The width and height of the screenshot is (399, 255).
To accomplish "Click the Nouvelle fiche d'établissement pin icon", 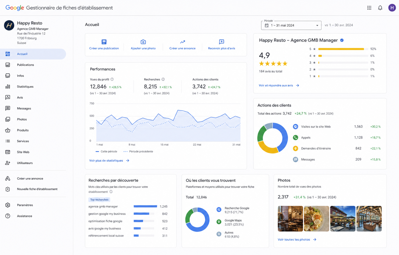I will (8, 189).
